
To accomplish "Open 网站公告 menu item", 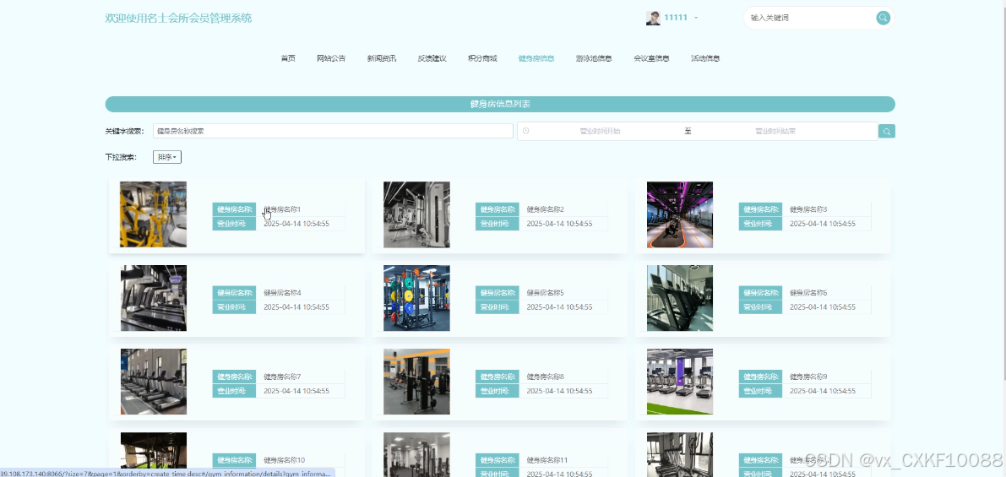I will point(331,58).
